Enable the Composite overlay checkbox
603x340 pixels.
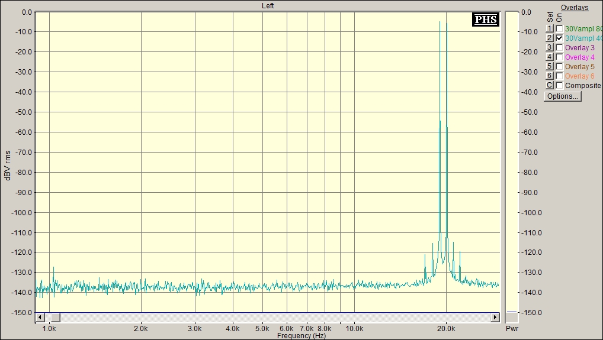click(x=560, y=85)
